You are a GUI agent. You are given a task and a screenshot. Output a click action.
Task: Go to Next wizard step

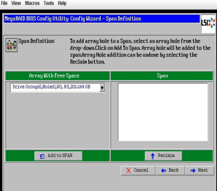pos(199,170)
